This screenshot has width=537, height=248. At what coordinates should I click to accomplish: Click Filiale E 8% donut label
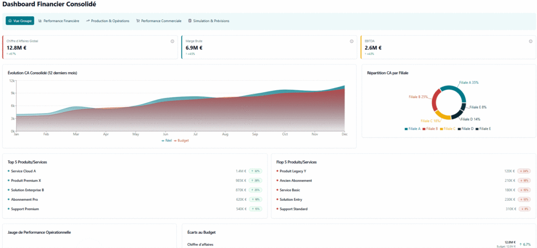[x=478, y=107]
